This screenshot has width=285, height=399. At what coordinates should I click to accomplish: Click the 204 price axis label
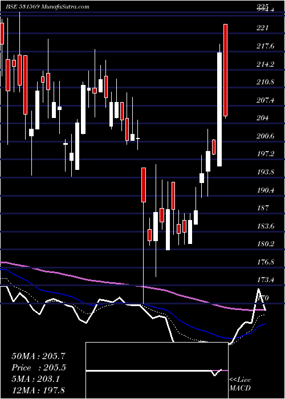[x=263, y=119]
